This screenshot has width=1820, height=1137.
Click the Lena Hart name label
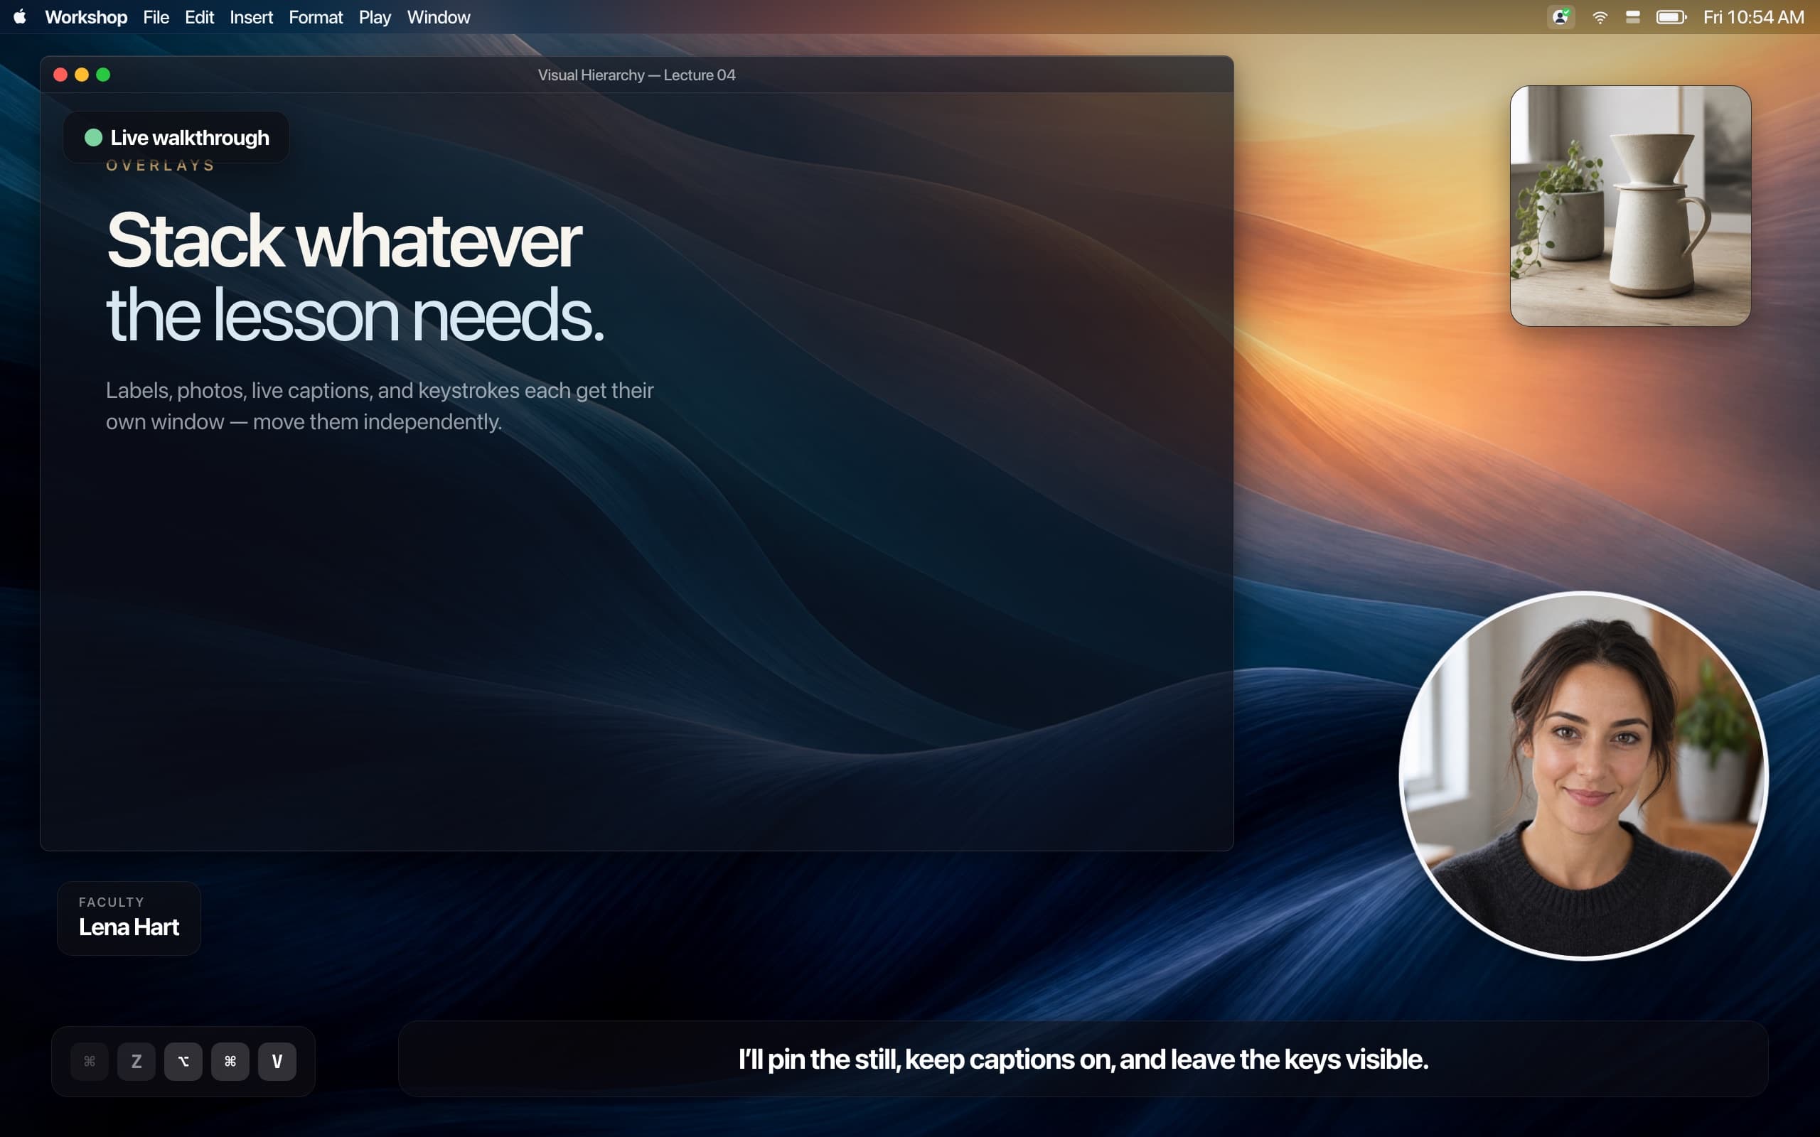[x=129, y=927]
